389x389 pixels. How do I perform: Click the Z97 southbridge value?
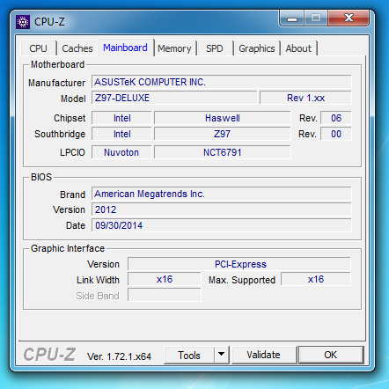point(223,134)
